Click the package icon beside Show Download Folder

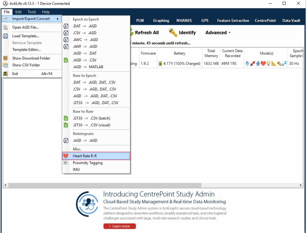(x=6, y=58)
